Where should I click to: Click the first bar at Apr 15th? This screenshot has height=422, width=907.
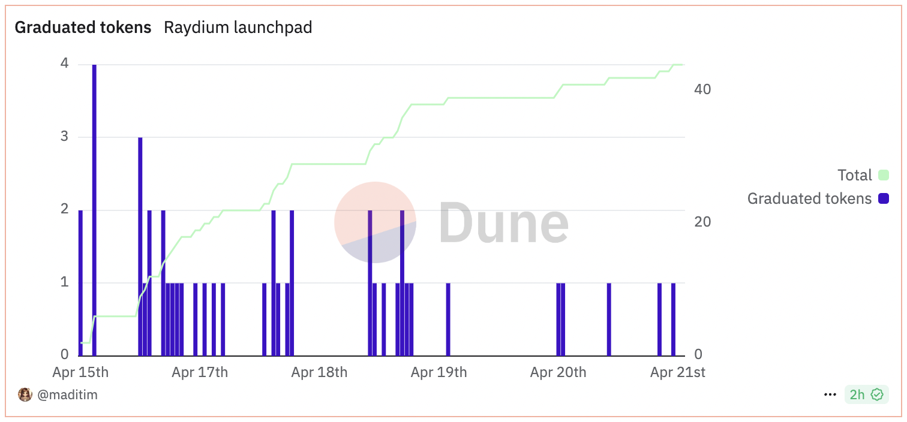pyautogui.click(x=80, y=283)
